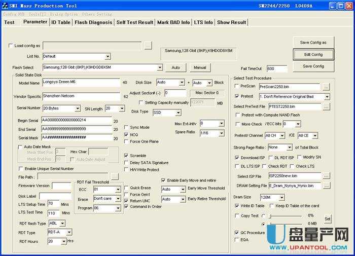Click browse button for DRAM Setting File
355x256 pixels.
pyautogui.click(x=326, y=186)
